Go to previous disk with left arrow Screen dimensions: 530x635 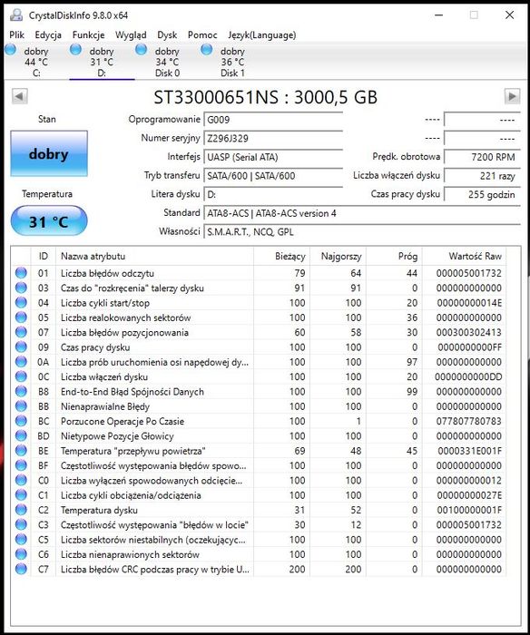click(20, 96)
